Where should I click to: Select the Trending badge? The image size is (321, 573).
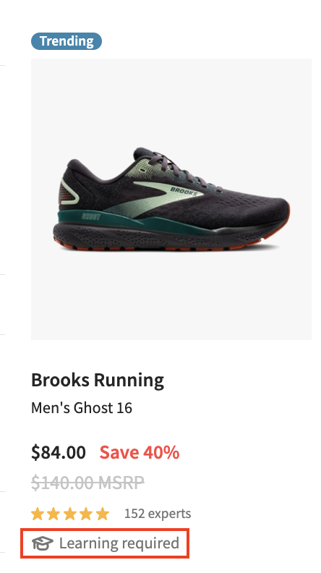pos(67,41)
